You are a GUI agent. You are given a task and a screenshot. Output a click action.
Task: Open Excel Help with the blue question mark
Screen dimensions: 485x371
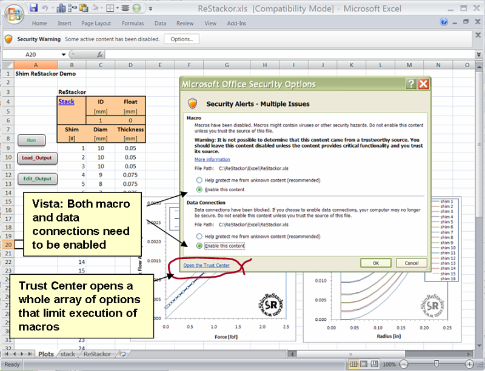point(444,22)
